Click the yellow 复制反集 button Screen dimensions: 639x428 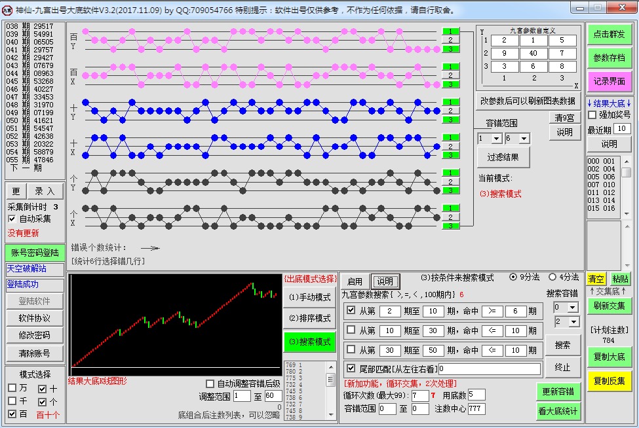click(609, 381)
